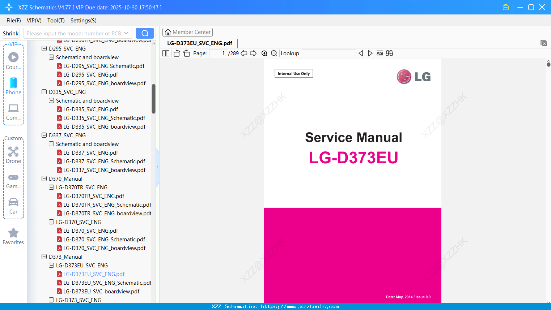Open the Member Center
Screen dimensions: 551x310
[187, 32]
